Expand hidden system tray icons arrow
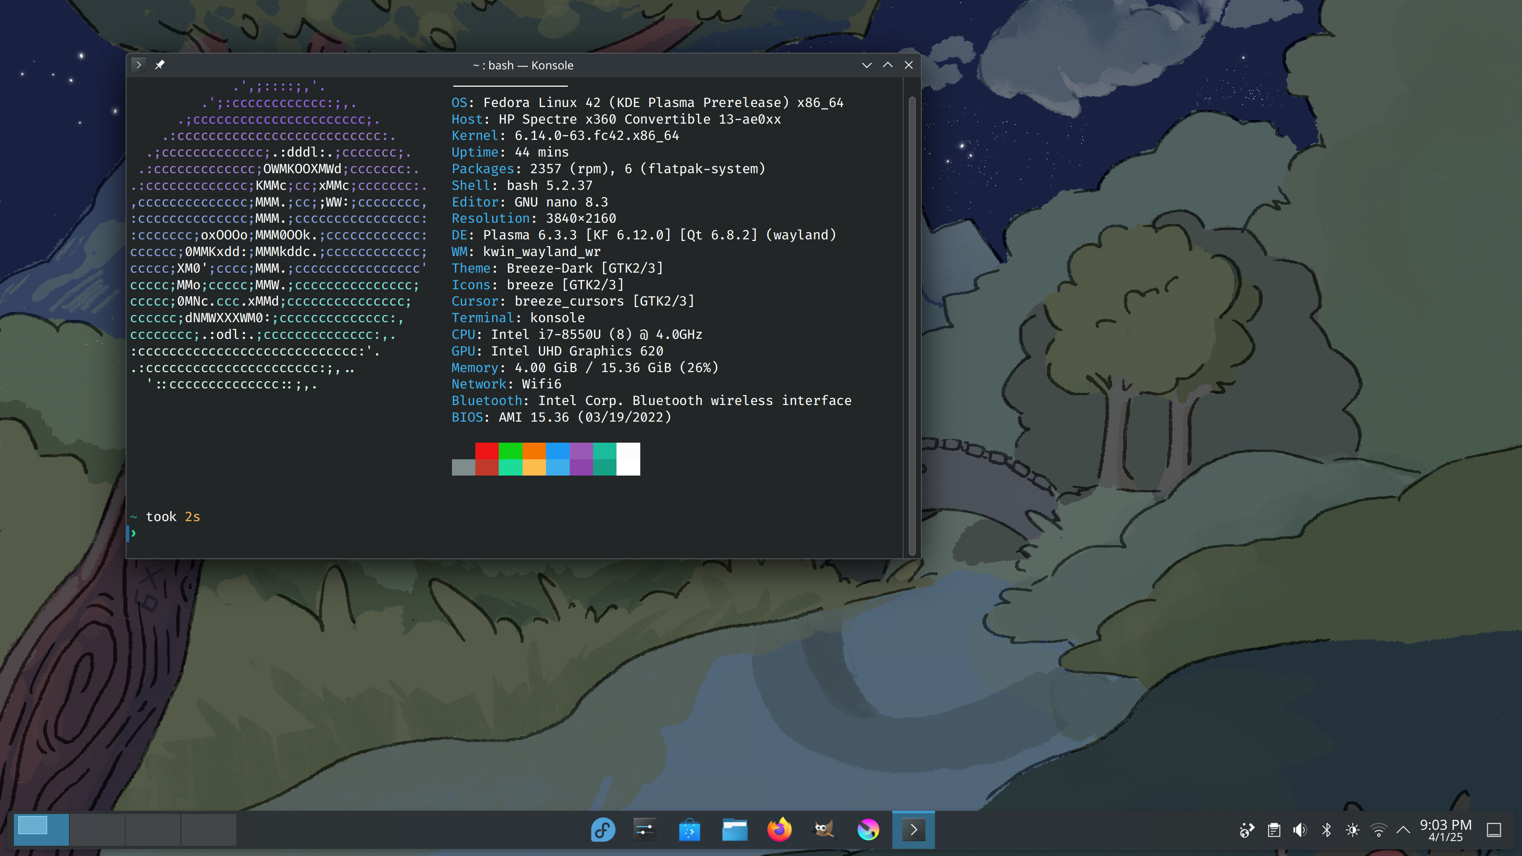1522x856 pixels. tap(1403, 830)
